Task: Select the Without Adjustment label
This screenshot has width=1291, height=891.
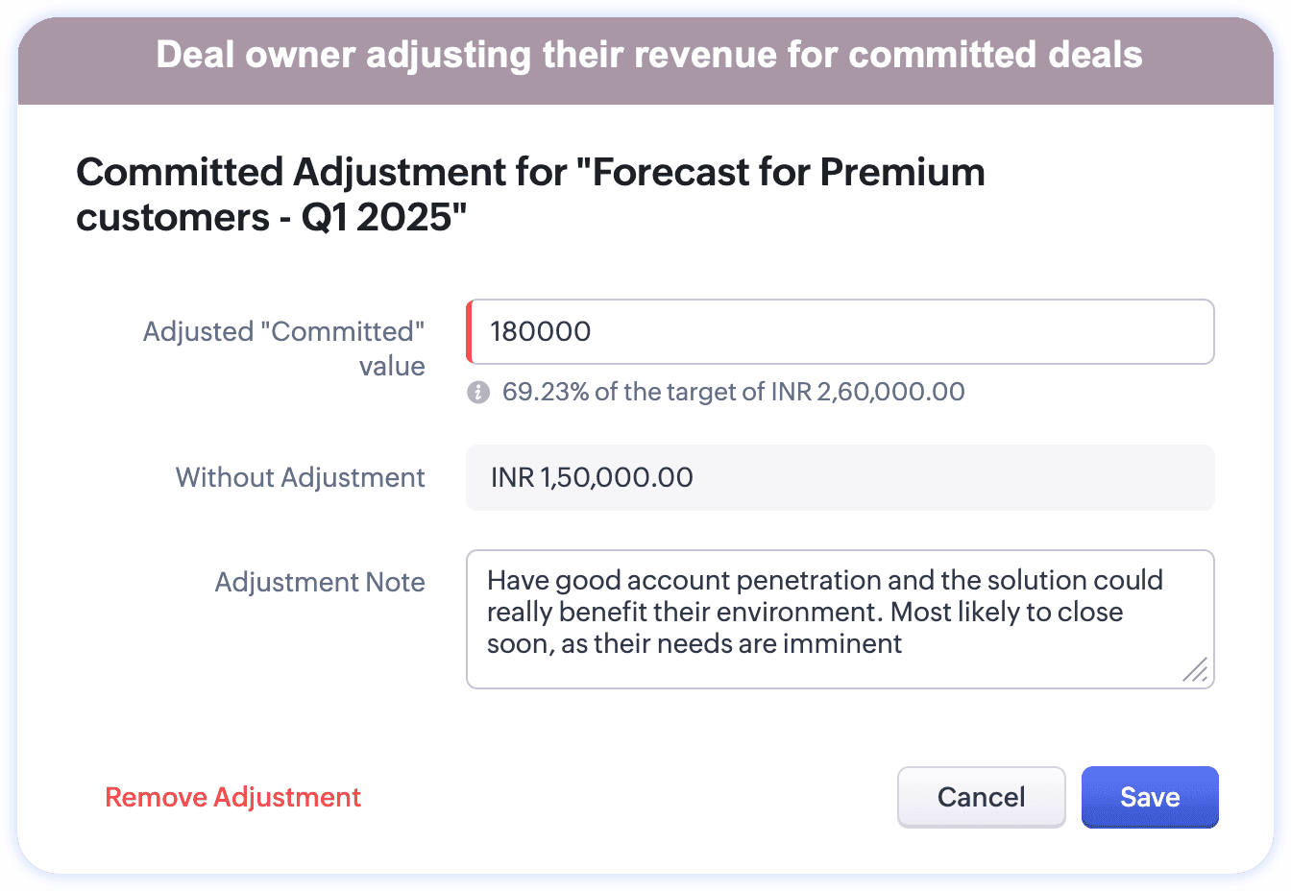Action: click(300, 477)
